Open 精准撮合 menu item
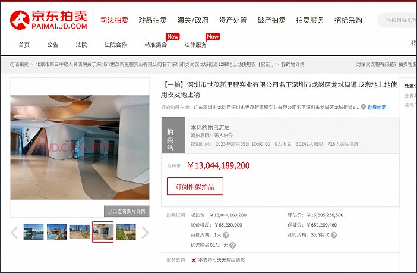Image resolution: width=417 pixels, height=273 pixels. pyautogui.click(x=156, y=45)
